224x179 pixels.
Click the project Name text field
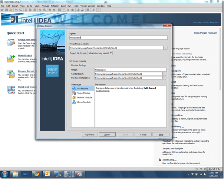[x=118, y=38]
